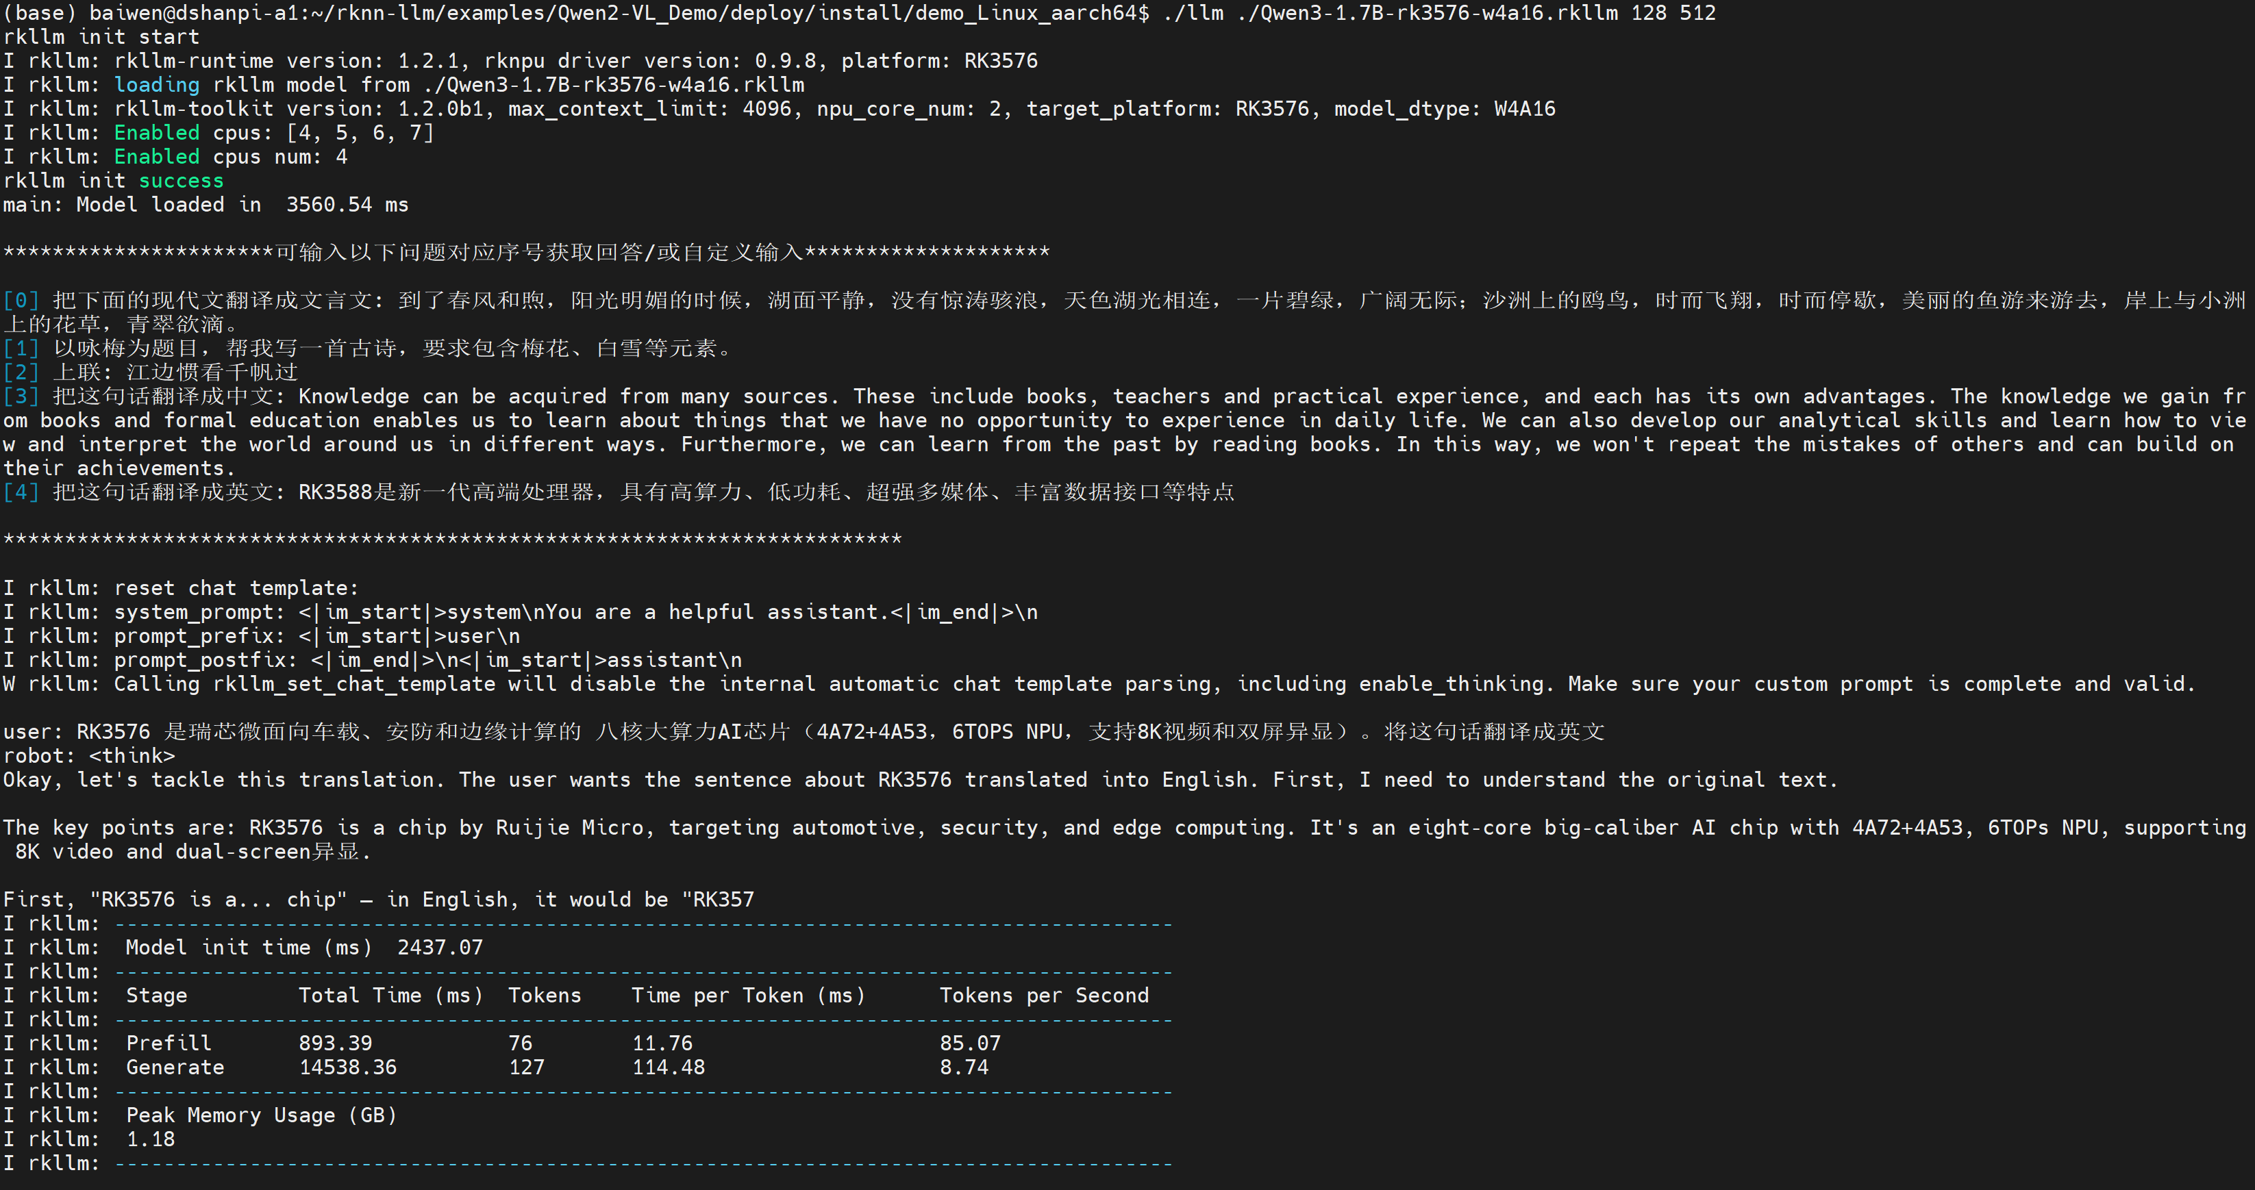Click the '<think>' tag in the robot response

pos(132,756)
